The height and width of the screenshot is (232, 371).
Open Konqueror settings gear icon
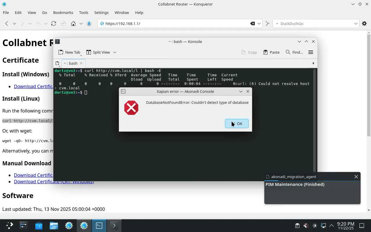(x=364, y=23)
